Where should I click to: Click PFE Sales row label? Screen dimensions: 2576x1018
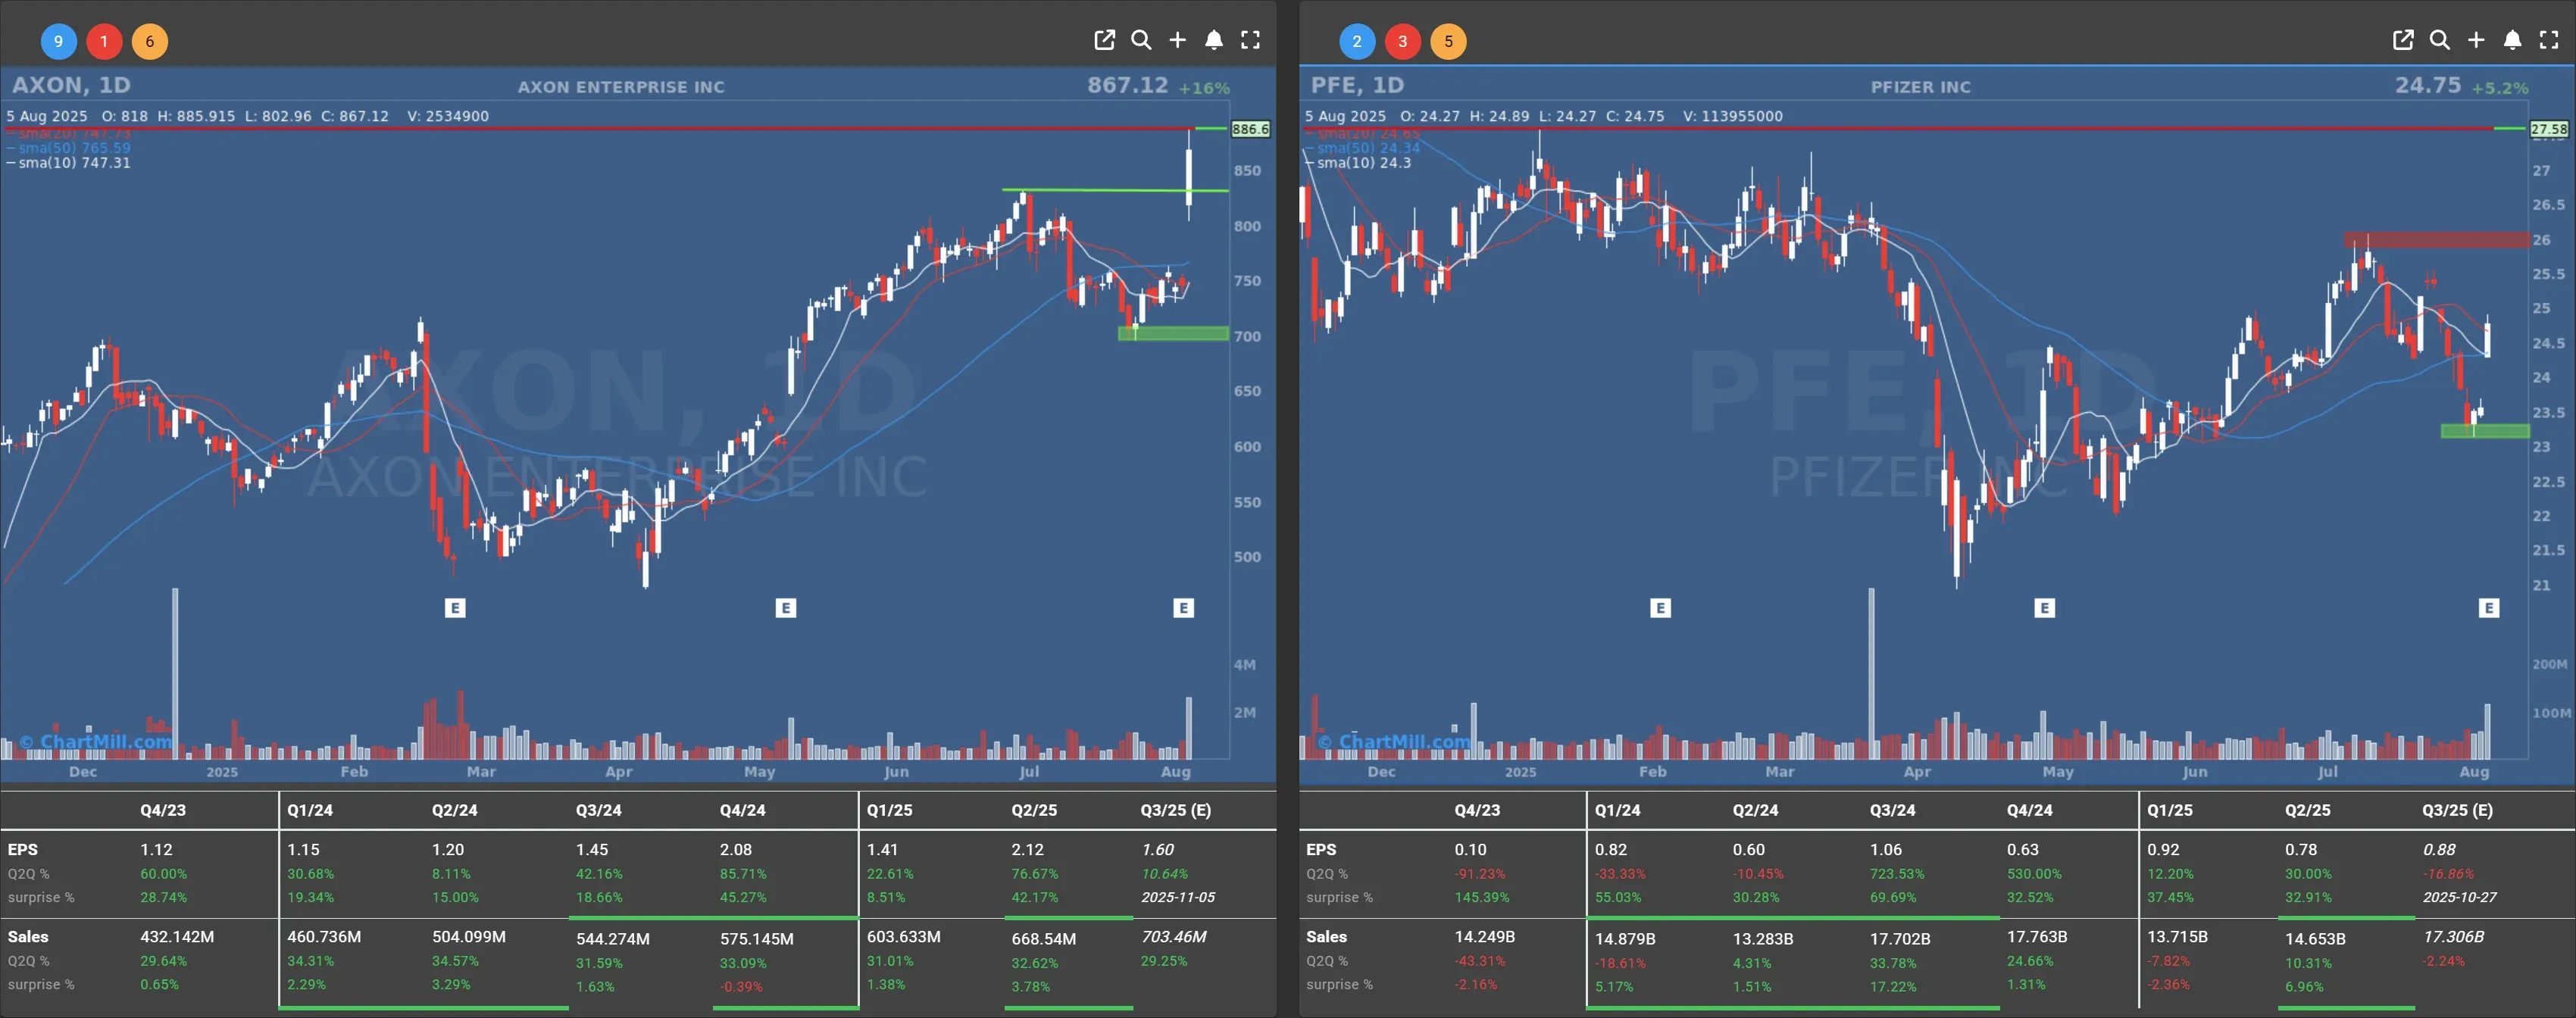click(x=1326, y=937)
